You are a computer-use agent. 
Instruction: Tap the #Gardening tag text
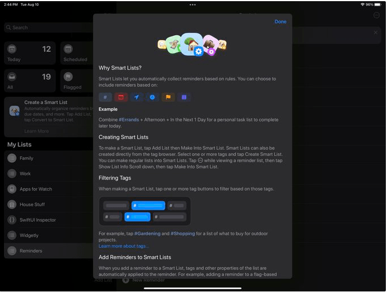tap(144, 233)
